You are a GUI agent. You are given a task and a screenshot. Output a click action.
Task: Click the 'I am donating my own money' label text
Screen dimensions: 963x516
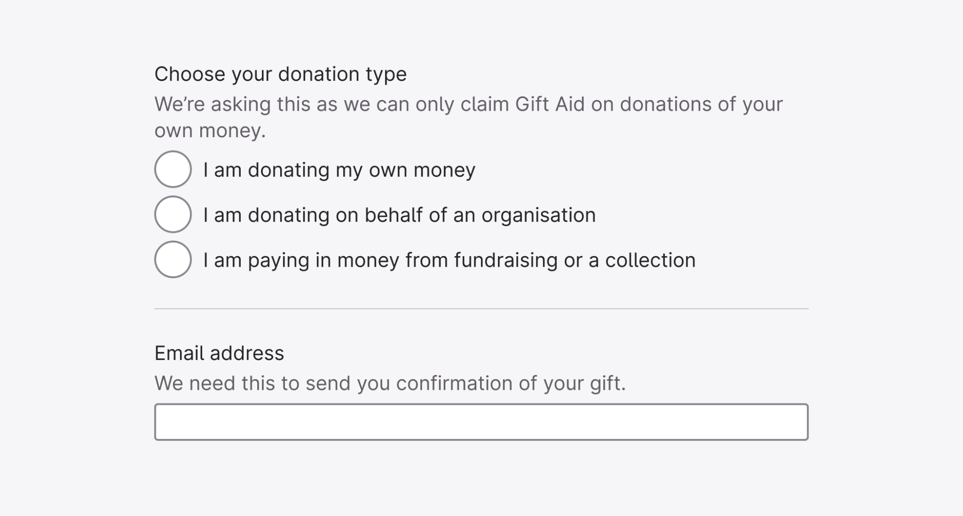point(339,169)
